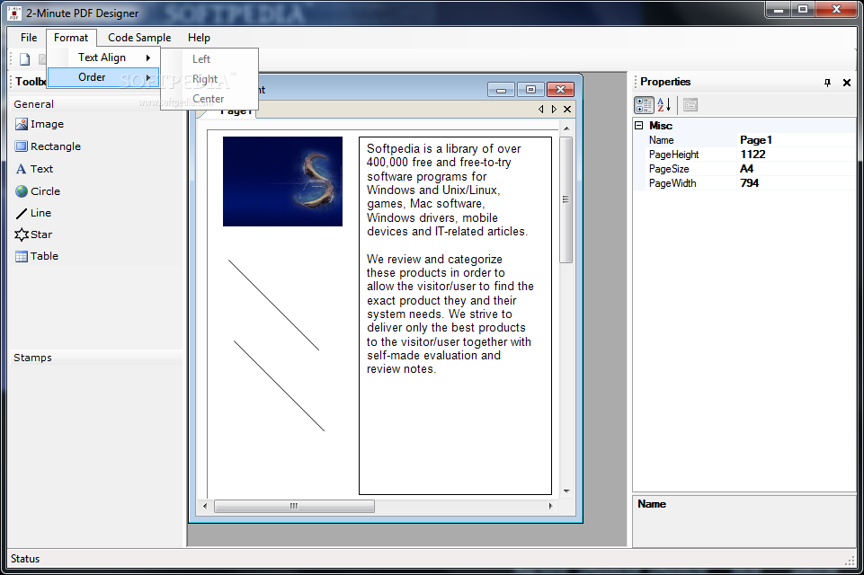Select the Softpedia text box on page
Viewport: 864px width, 575px height.
[x=455, y=315]
